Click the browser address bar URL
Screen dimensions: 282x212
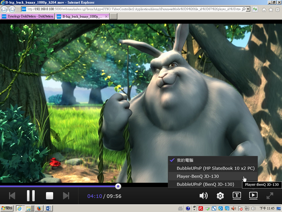pos(133,9)
